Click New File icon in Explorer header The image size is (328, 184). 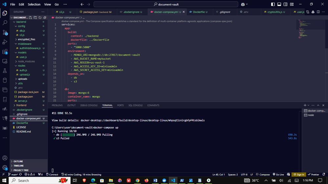(x=30, y=18)
